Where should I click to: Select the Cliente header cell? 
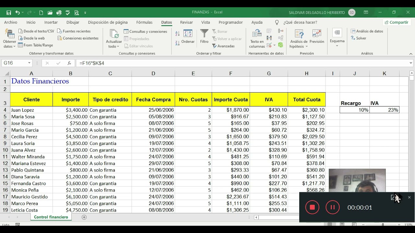coord(31,100)
